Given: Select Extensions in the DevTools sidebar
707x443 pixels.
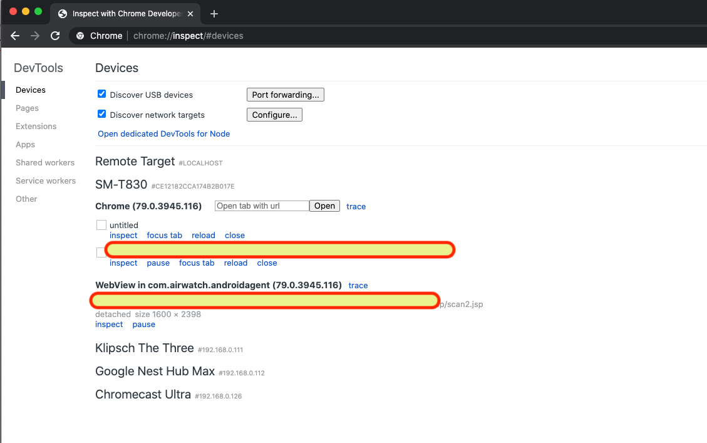Looking at the screenshot, I should 36,127.
